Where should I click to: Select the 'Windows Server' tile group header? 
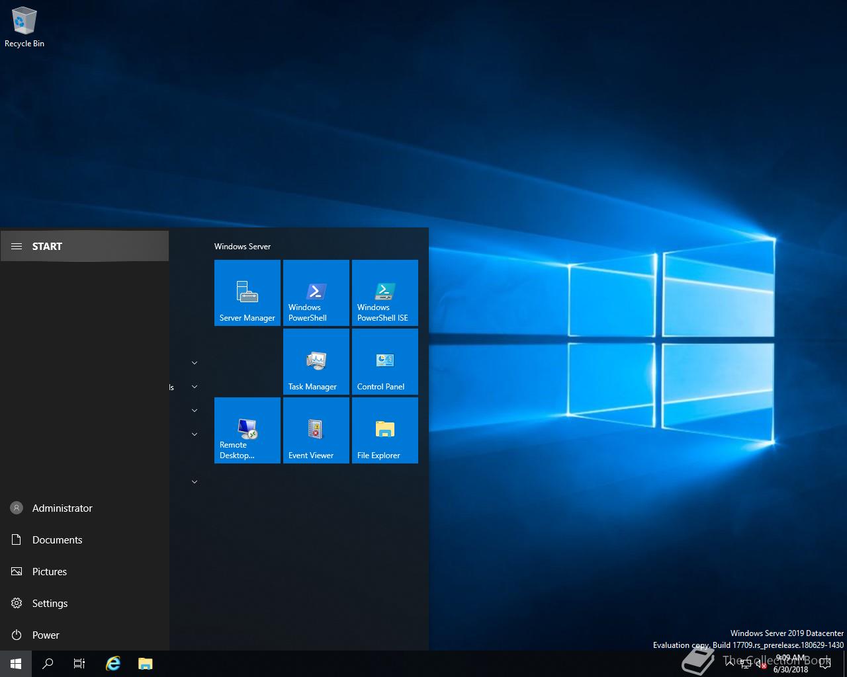(x=242, y=246)
